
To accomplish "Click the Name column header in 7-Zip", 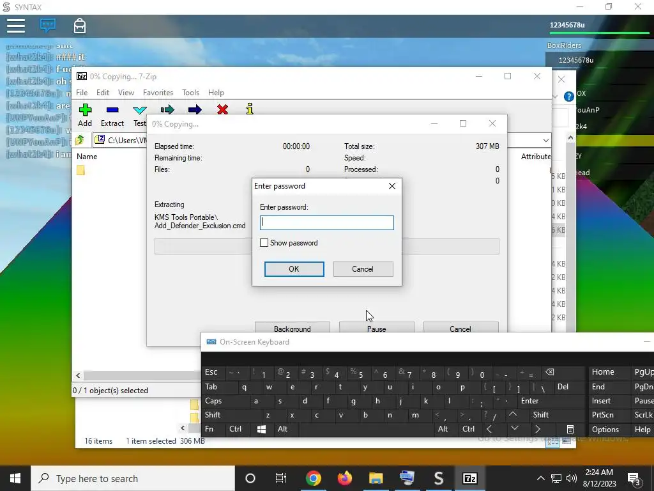I will point(87,157).
